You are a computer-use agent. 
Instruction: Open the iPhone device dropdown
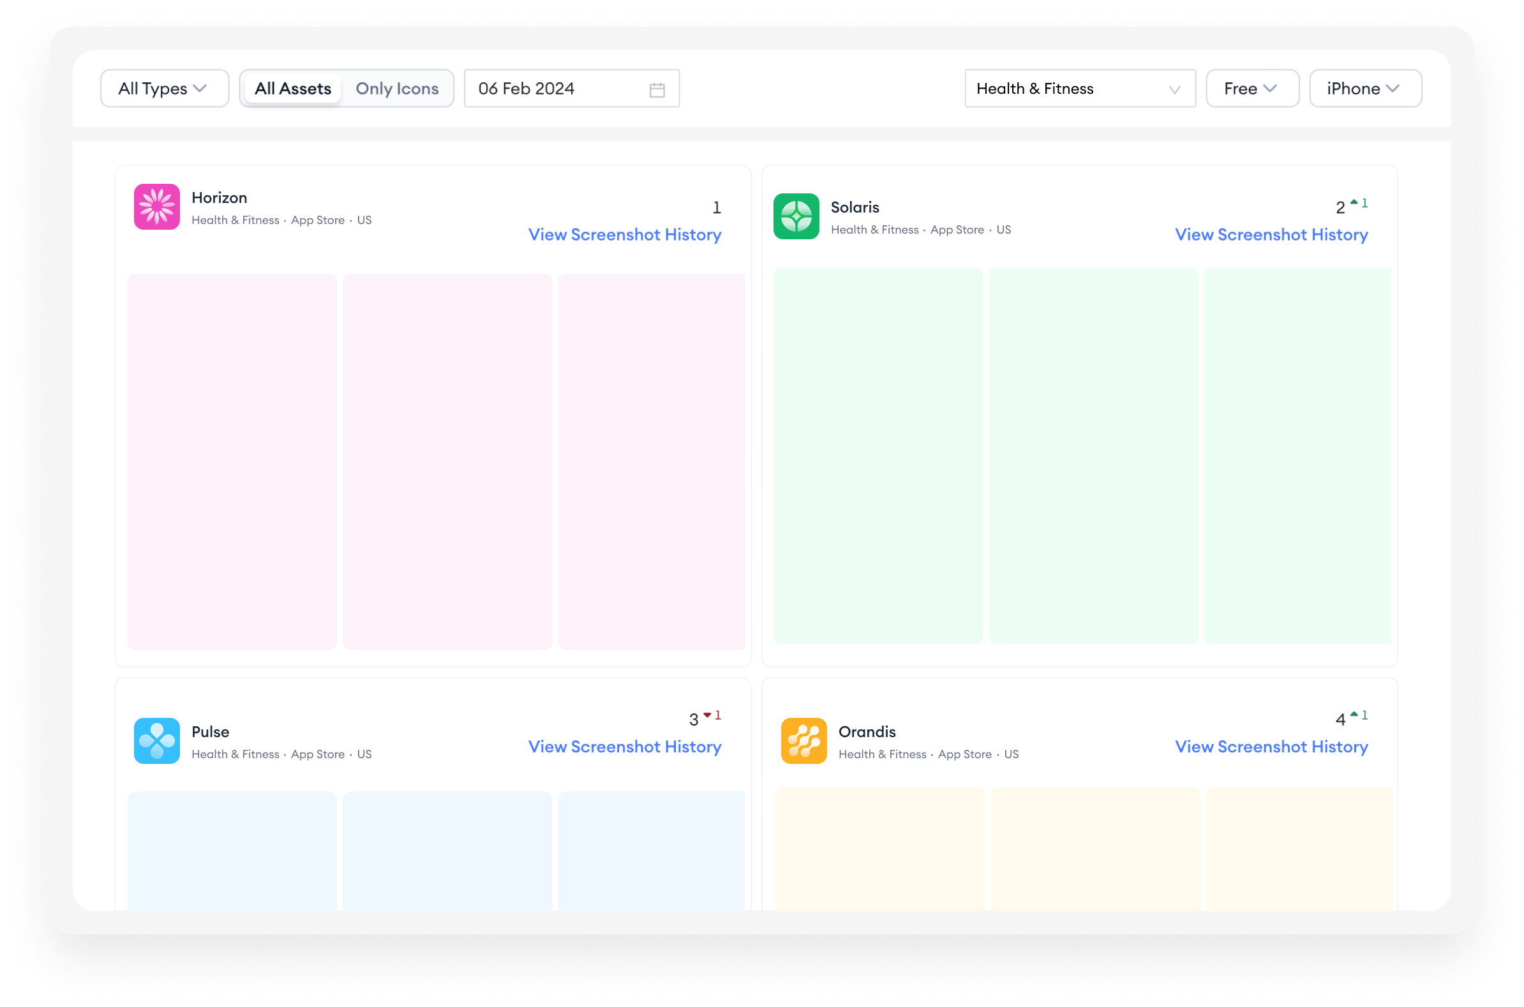pos(1364,89)
